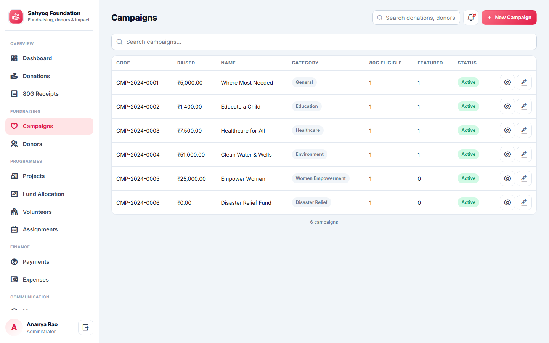The image size is (549, 343).
Task: Click the logout icon beside Ananya Rao
Action: 86,327
